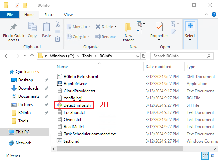Open the Easy access icon dropdown
The image size is (218, 160).
click(141, 31)
